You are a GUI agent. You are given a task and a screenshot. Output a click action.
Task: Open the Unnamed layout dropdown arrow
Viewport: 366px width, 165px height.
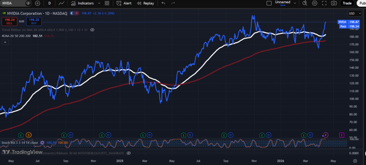click(x=294, y=3)
